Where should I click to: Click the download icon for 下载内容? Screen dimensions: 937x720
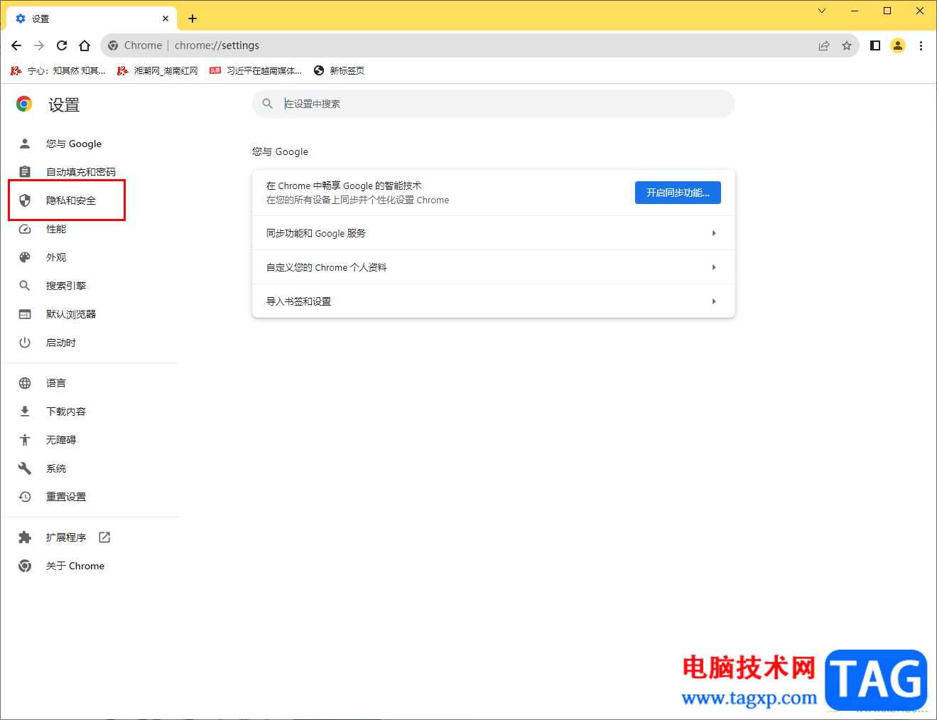pos(25,412)
